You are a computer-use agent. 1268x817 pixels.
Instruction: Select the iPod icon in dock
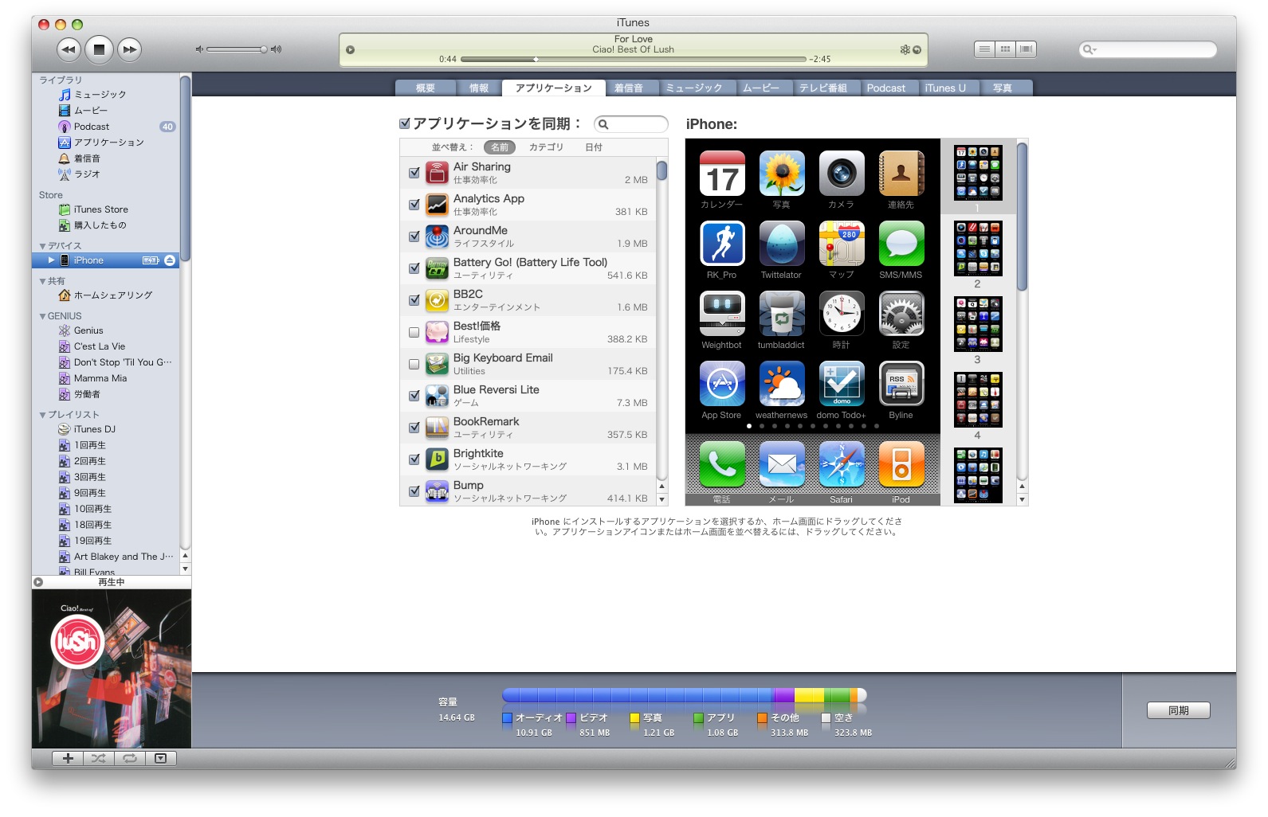point(901,464)
